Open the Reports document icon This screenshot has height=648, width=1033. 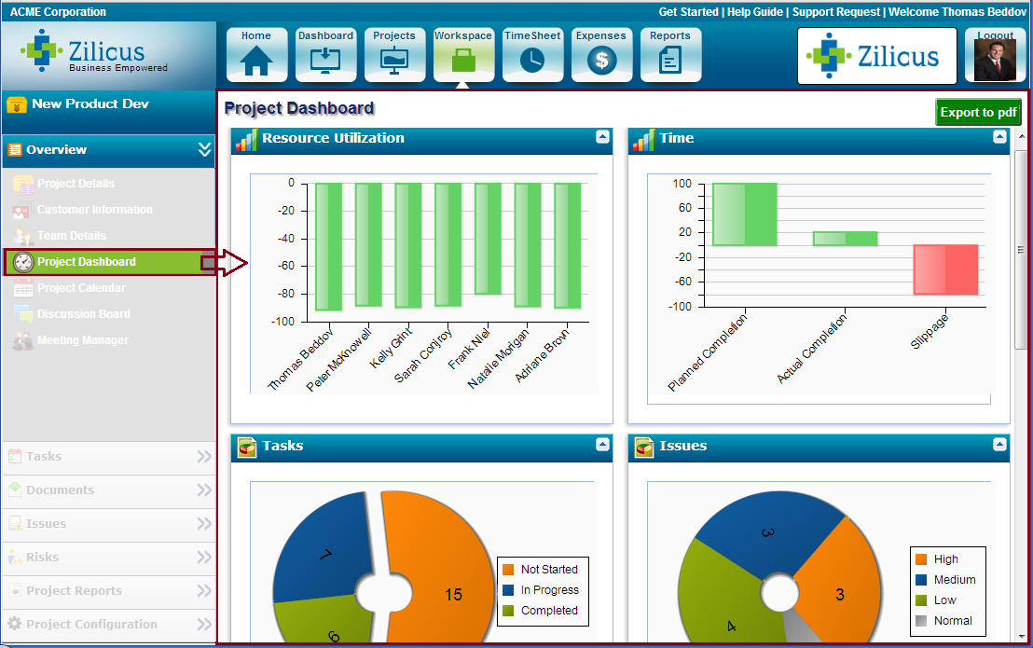[x=670, y=60]
